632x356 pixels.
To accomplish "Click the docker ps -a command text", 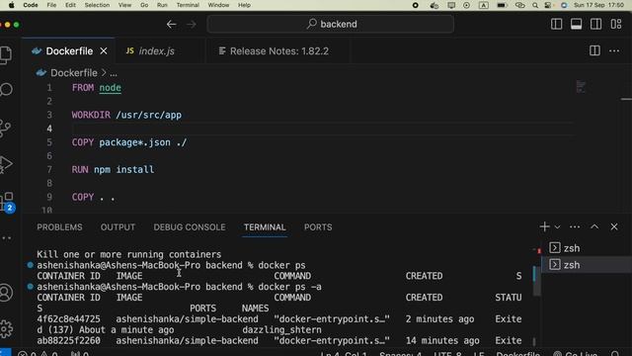I will [289, 287].
